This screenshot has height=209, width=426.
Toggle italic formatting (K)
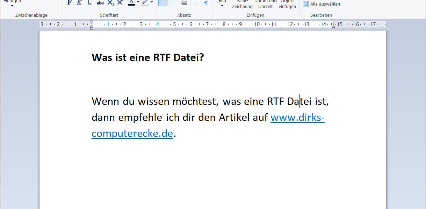79,3
